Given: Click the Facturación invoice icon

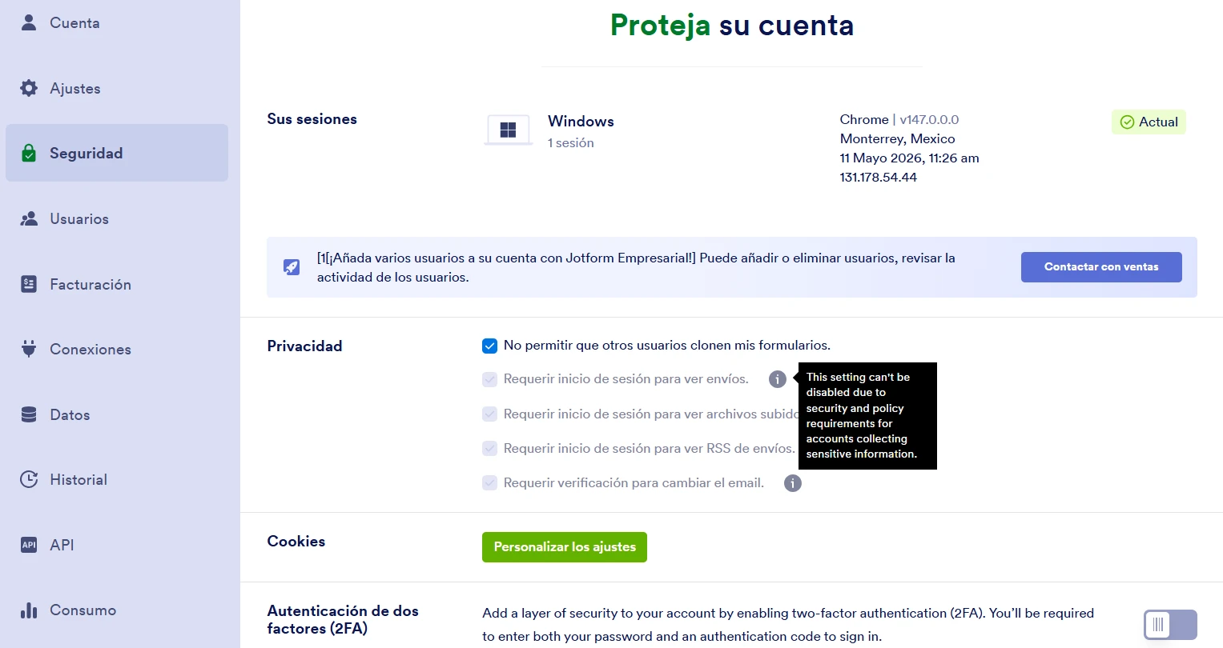Looking at the screenshot, I should tap(29, 284).
